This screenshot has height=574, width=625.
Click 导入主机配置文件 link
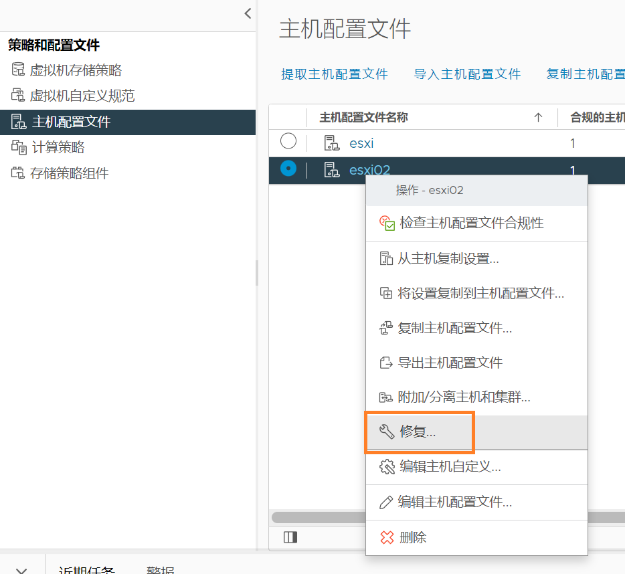click(467, 74)
